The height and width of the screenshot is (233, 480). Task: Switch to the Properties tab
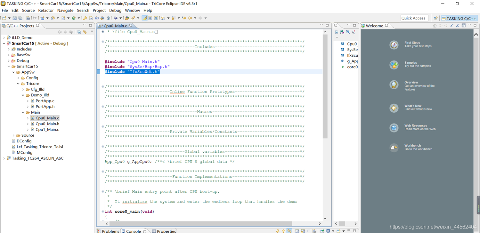pyautogui.click(x=164, y=231)
